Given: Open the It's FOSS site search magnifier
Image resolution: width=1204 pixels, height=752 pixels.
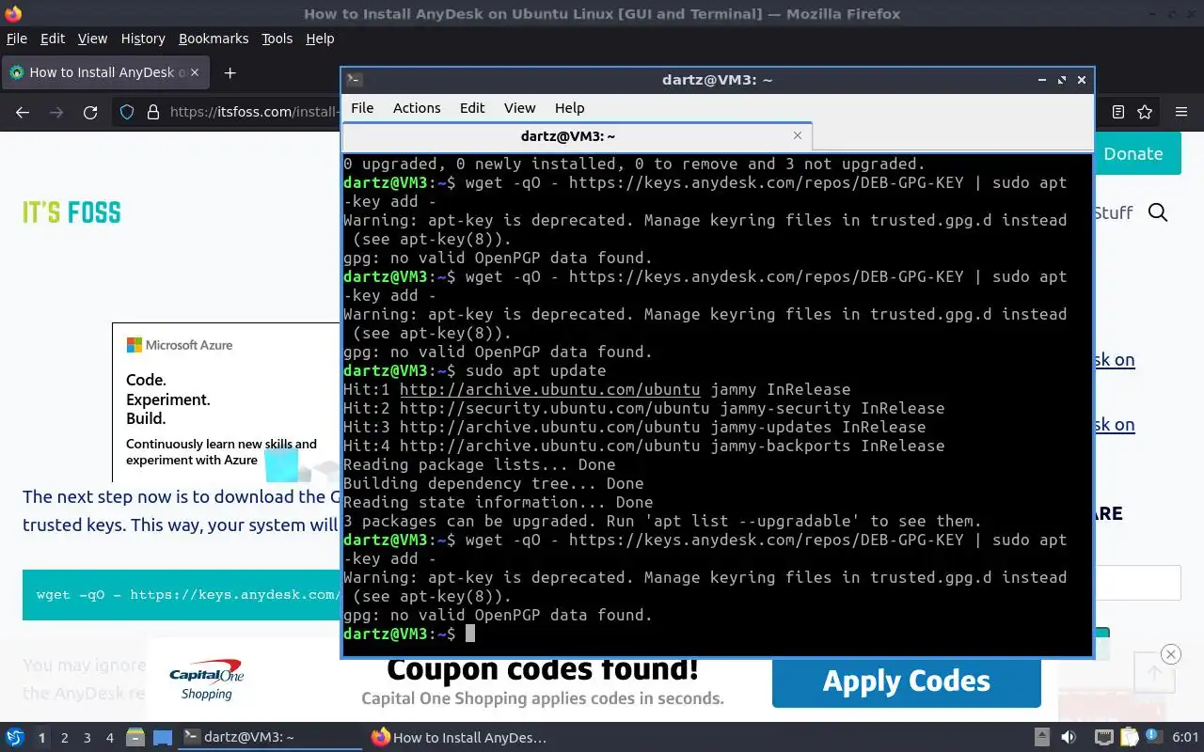Looking at the screenshot, I should point(1158,212).
